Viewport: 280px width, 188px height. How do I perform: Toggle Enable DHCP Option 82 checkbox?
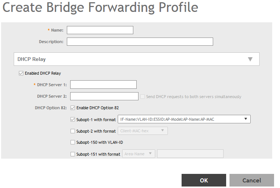pos(72,108)
